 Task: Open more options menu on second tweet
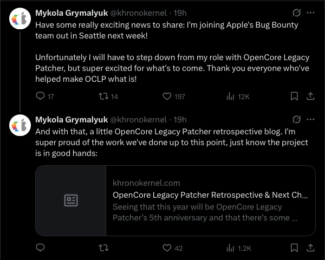(310, 119)
